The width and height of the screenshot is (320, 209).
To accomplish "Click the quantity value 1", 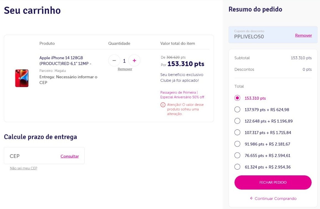I will pyautogui.click(x=124, y=61).
